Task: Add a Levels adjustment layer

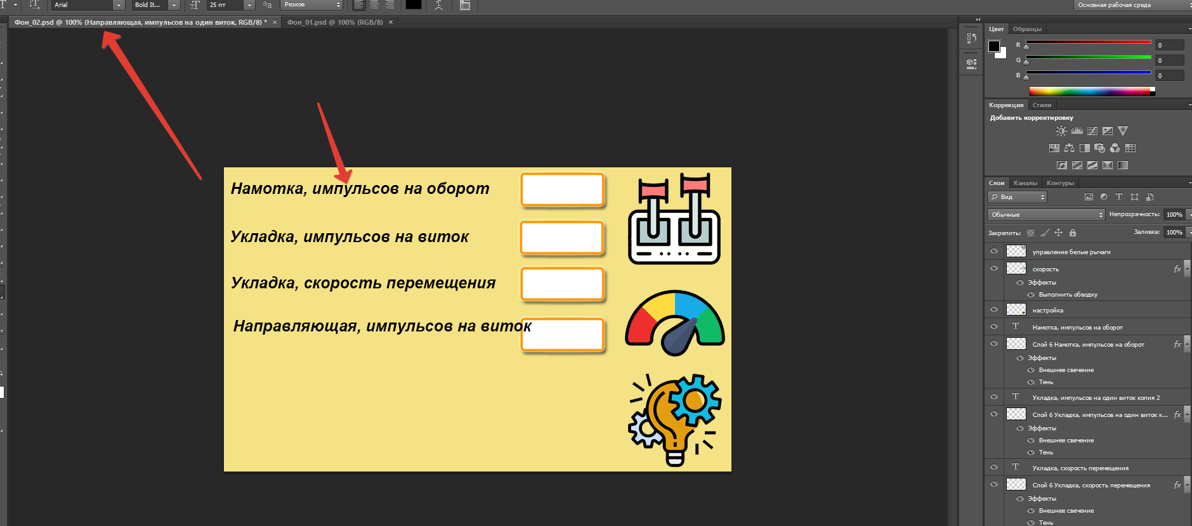Action: [1077, 131]
